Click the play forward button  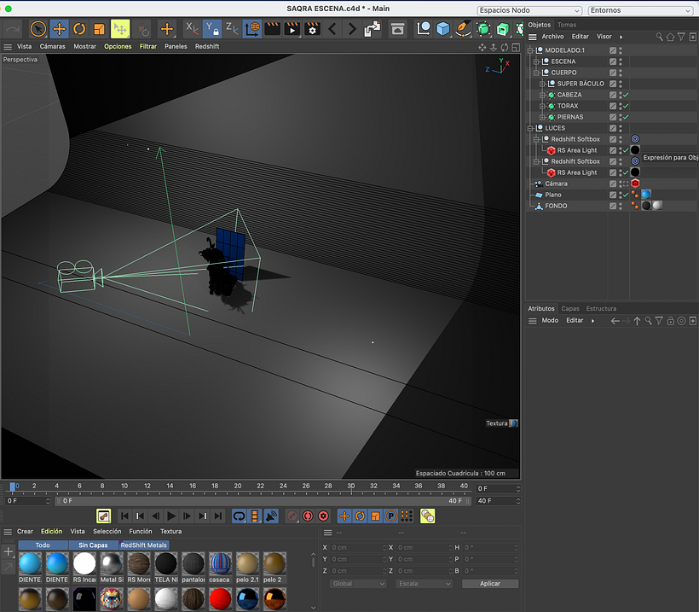(x=170, y=516)
